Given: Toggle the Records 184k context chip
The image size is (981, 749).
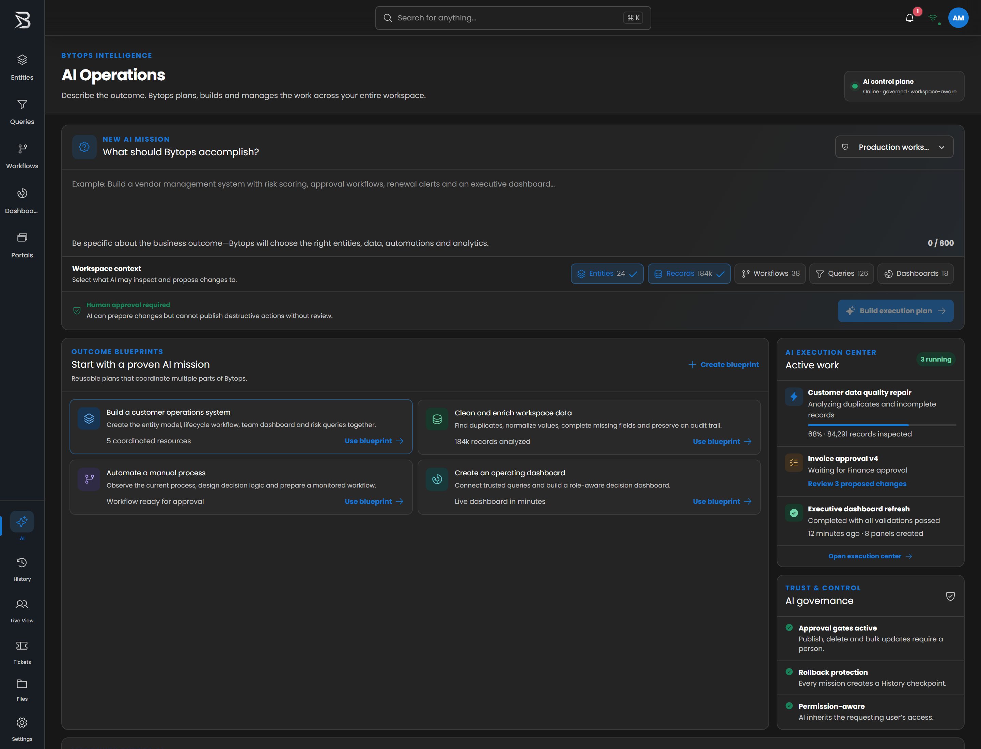Looking at the screenshot, I should click(x=689, y=274).
